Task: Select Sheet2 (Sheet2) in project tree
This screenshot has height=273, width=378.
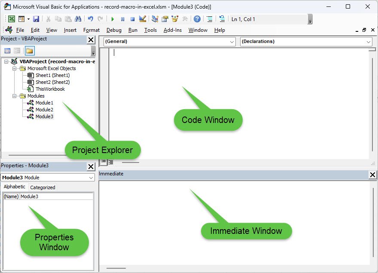Action: pyautogui.click(x=52, y=82)
